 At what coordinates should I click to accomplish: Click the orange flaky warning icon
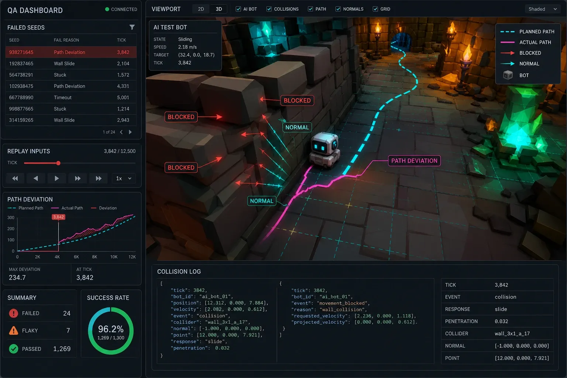coord(14,330)
